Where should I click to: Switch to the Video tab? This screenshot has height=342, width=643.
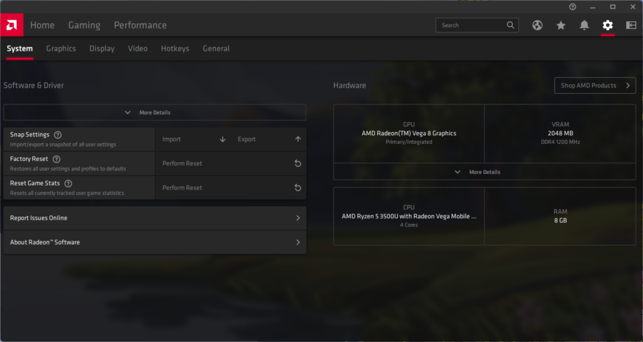[x=138, y=48]
